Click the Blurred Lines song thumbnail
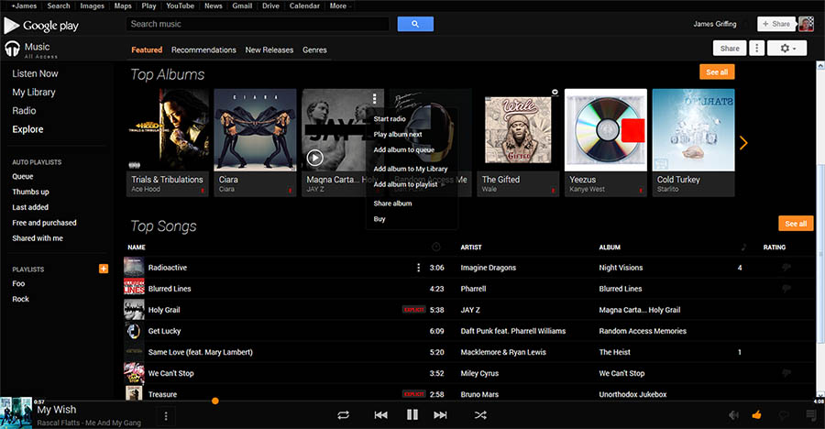Screen dimensions: 825x429 pos(134,288)
